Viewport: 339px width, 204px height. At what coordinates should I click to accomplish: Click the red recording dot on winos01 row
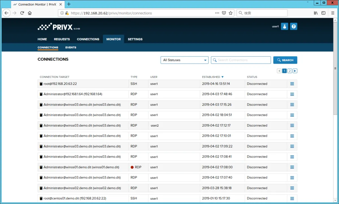(132, 167)
